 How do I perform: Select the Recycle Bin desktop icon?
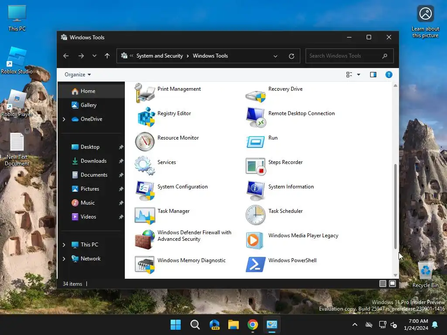click(x=425, y=274)
